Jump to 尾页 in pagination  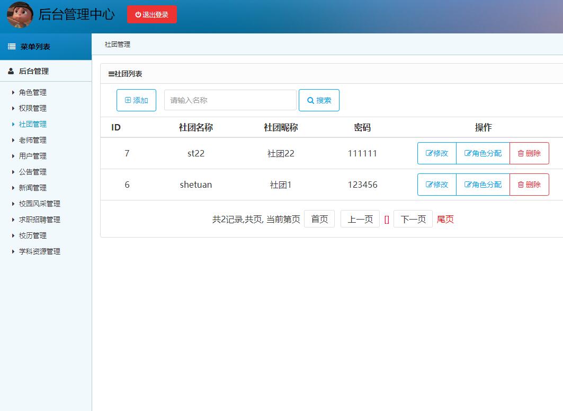coord(445,218)
